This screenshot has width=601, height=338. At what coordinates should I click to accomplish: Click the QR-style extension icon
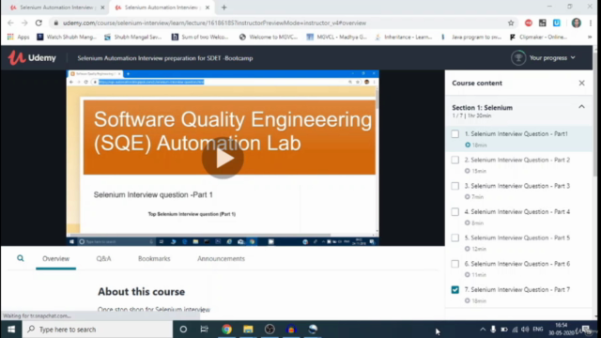tap(543, 23)
